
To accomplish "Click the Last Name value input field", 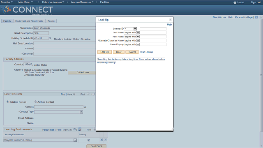I will pos(153,32).
